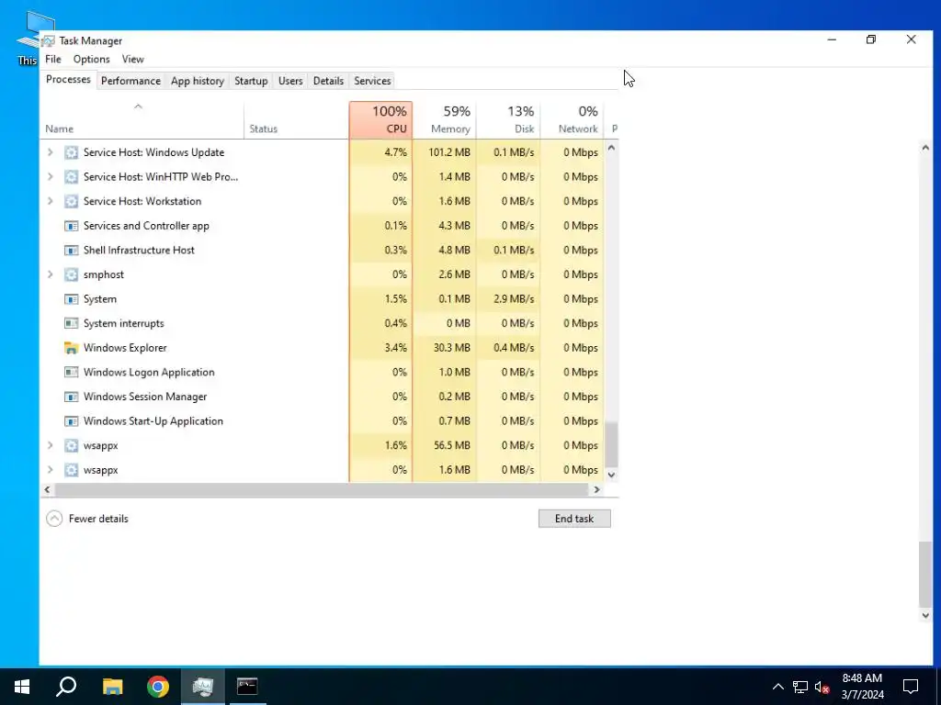Image resolution: width=941 pixels, height=705 pixels.
Task: Click the Shell Infrastructure Host icon
Action: point(71,250)
